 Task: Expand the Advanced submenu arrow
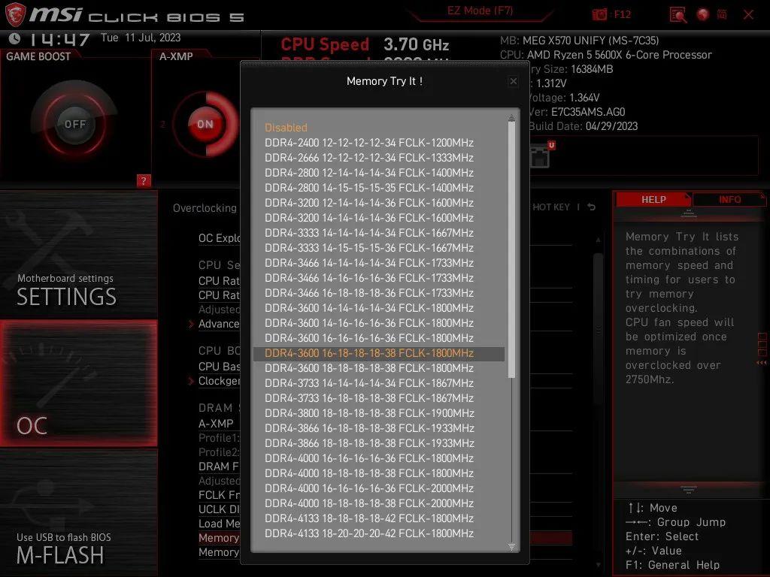coord(191,324)
